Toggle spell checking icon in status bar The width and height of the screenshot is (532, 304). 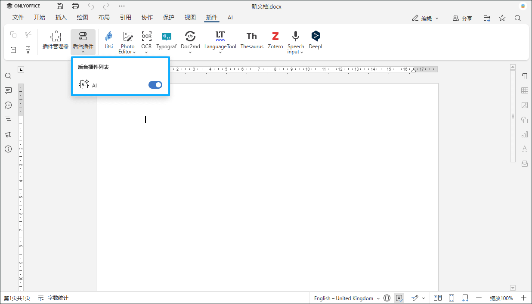(x=399, y=298)
